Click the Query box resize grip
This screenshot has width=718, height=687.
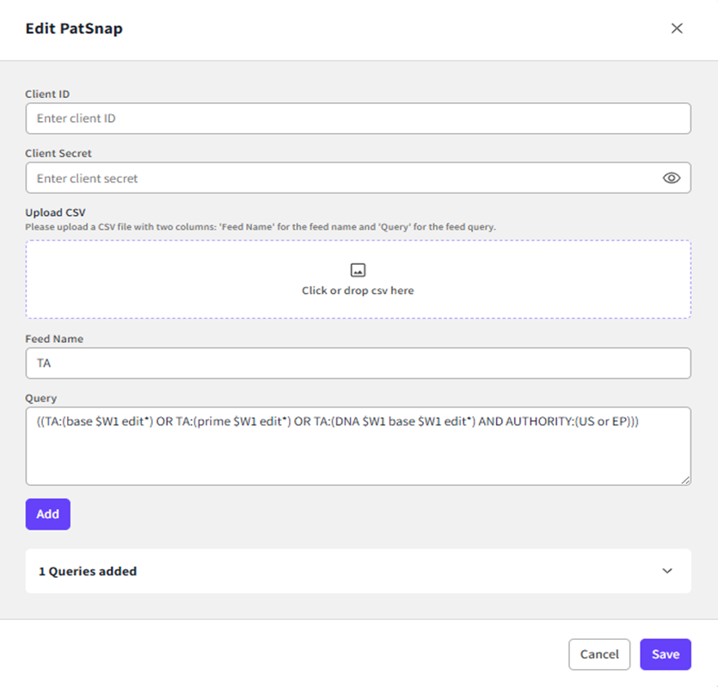685,480
